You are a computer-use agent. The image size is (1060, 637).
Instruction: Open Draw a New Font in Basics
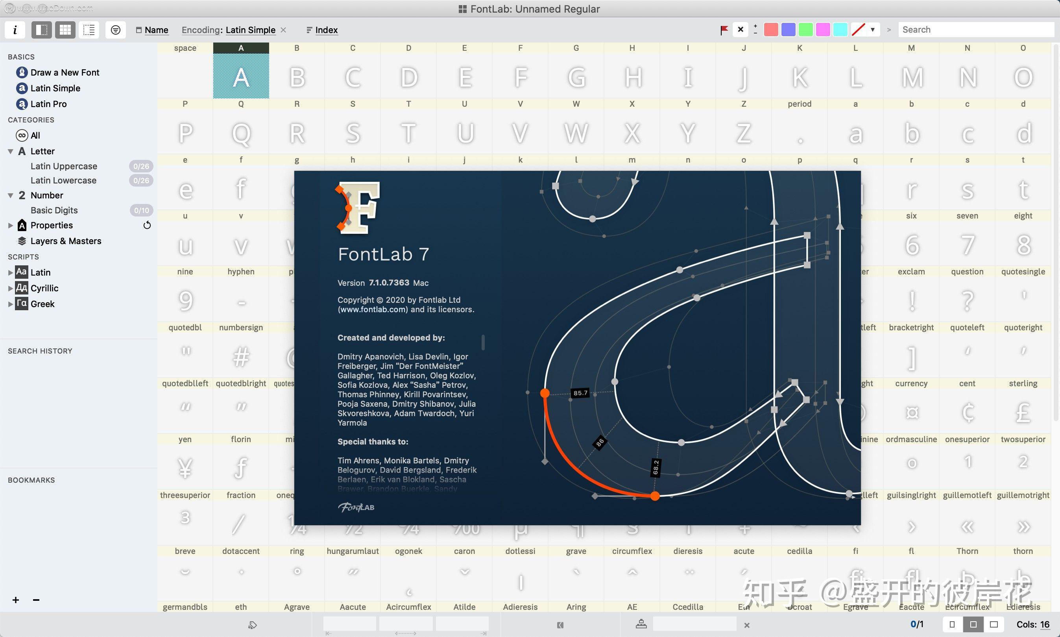pyautogui.click(x=65, y=72)
